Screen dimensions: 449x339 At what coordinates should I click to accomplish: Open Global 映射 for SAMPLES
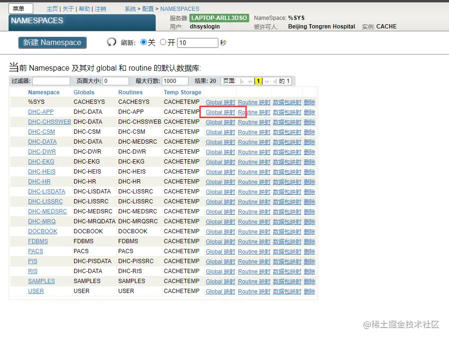(221, 282)
